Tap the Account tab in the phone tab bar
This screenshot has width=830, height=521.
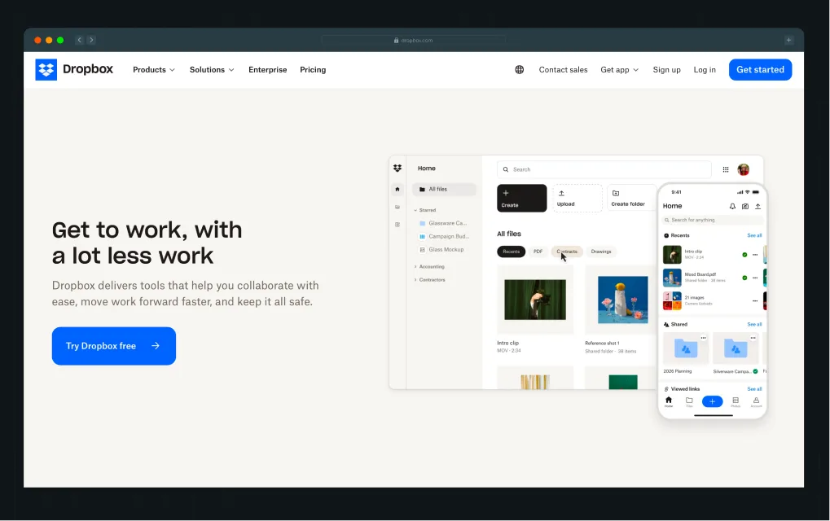(757, 402)
